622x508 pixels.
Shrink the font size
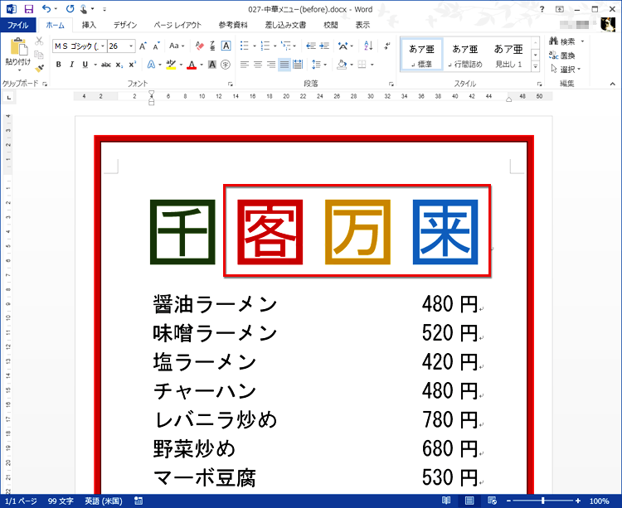[x=156, y=46]
